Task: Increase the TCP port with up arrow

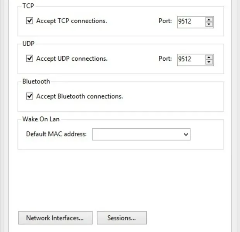Action: [x=209, y=19]
